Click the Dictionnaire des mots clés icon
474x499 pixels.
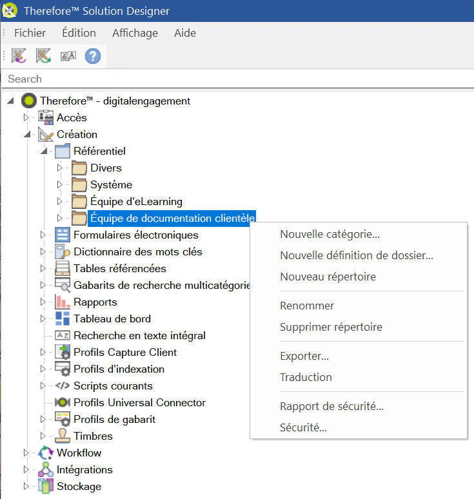tap(63, 251)
